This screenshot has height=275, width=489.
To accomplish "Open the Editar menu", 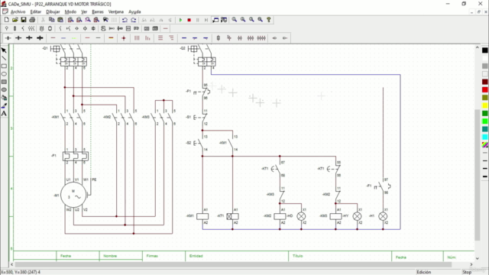I will pyautogui.click(x=36, y=12).
